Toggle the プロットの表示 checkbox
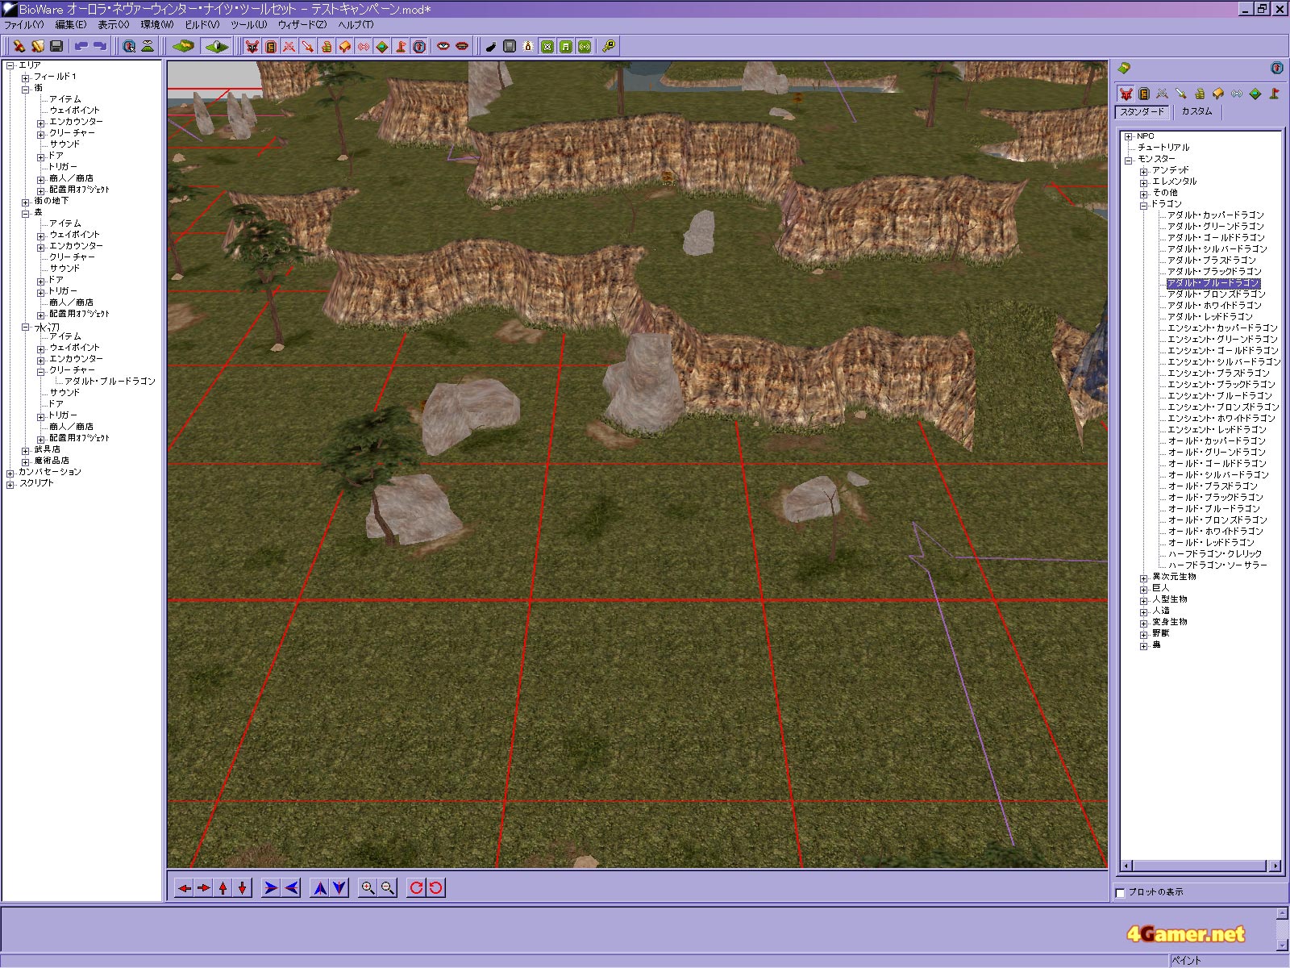Image resolution: width=1290 pixels, height=968 pixels. [x=1120, y=892]
